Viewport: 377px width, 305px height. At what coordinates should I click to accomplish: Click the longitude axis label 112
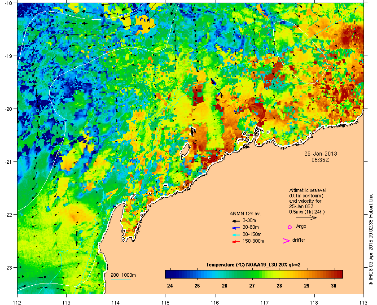click(18, 302)
